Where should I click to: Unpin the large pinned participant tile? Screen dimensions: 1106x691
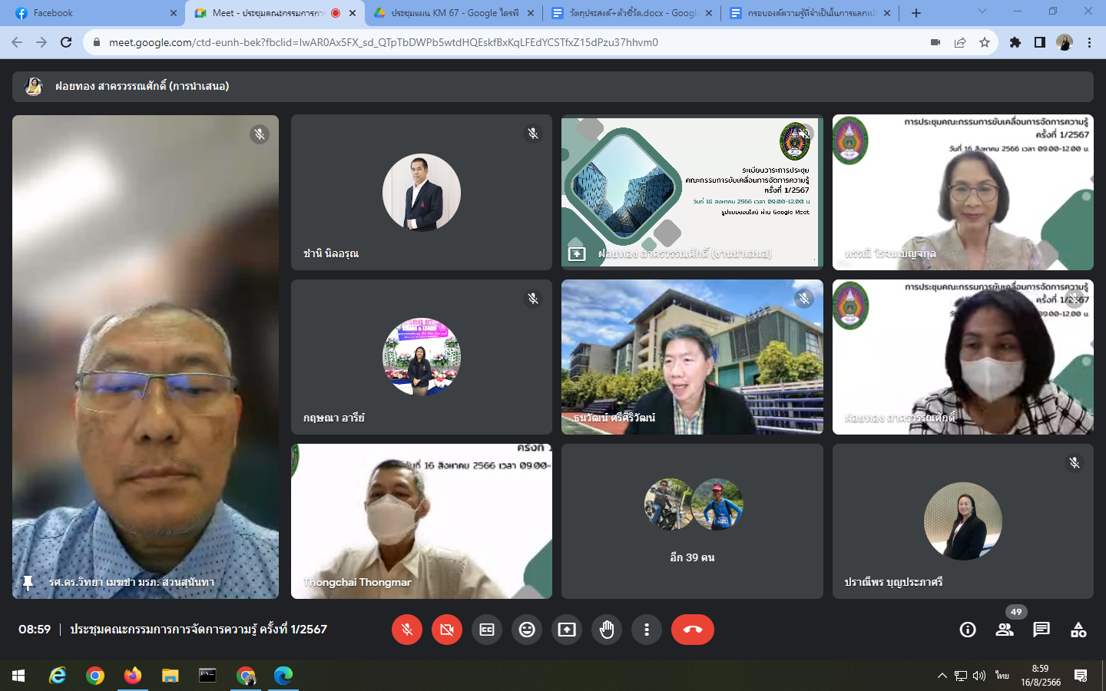[x=28, y=582]
